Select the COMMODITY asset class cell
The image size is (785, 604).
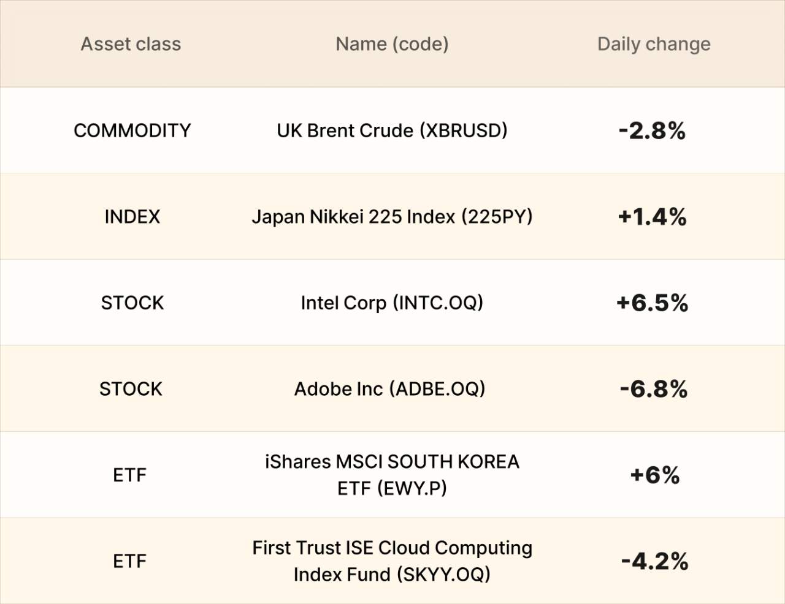coord(132,130)
